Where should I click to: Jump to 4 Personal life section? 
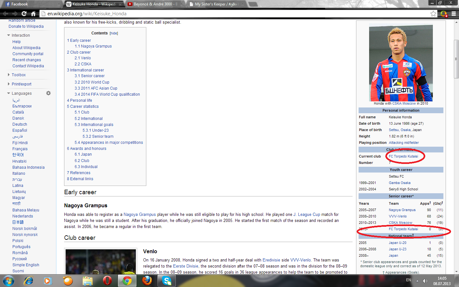79,100
